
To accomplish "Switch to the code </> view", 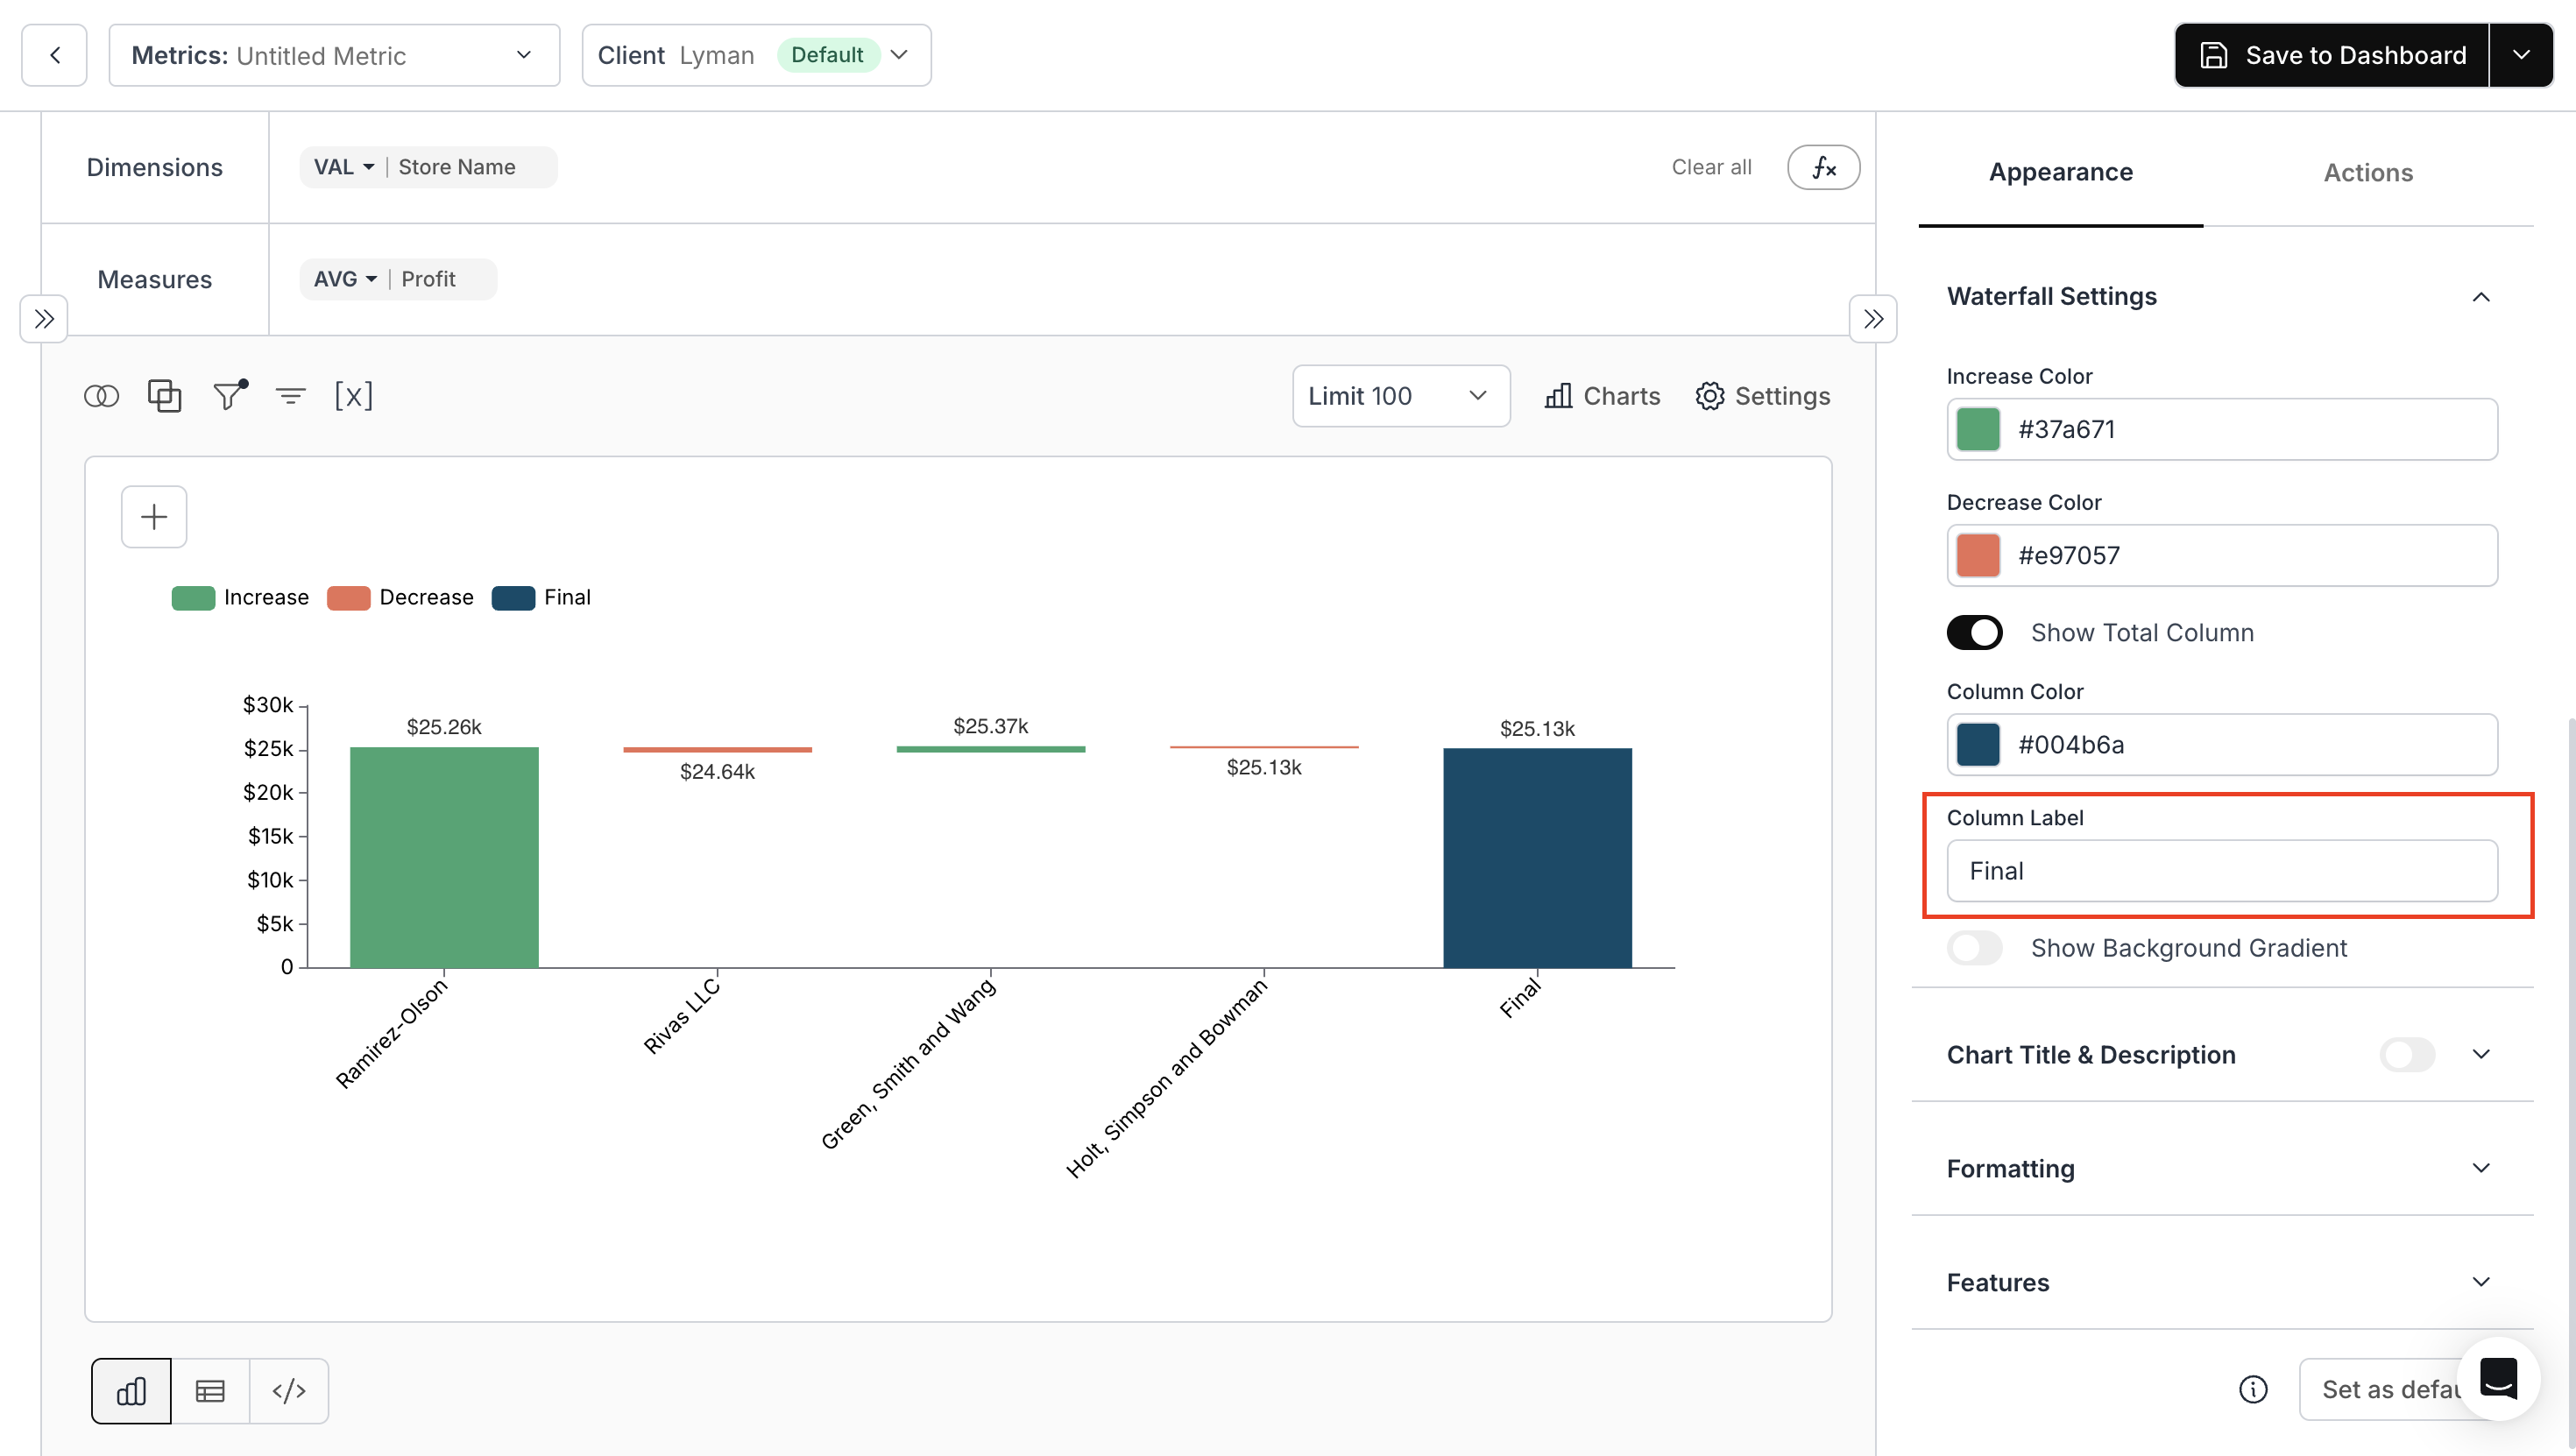I will coord(289,1390).
